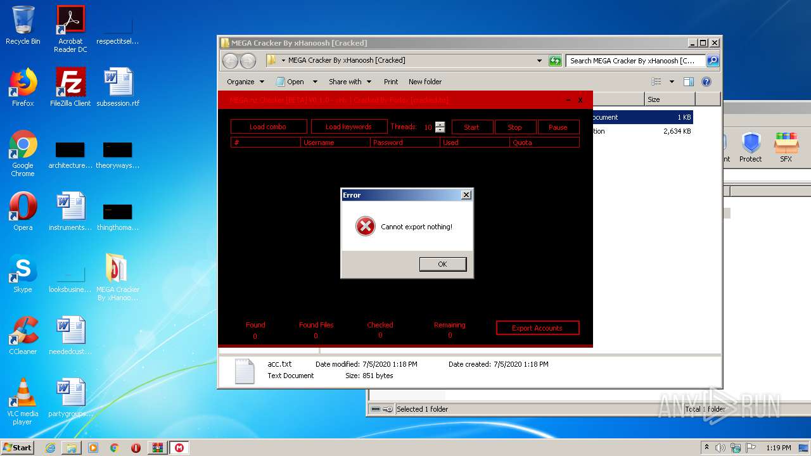The image size is (811, 456).
Task: Open Internet Explorer from the taskbar
Action: pyautogui.click(x=50, y=448)
